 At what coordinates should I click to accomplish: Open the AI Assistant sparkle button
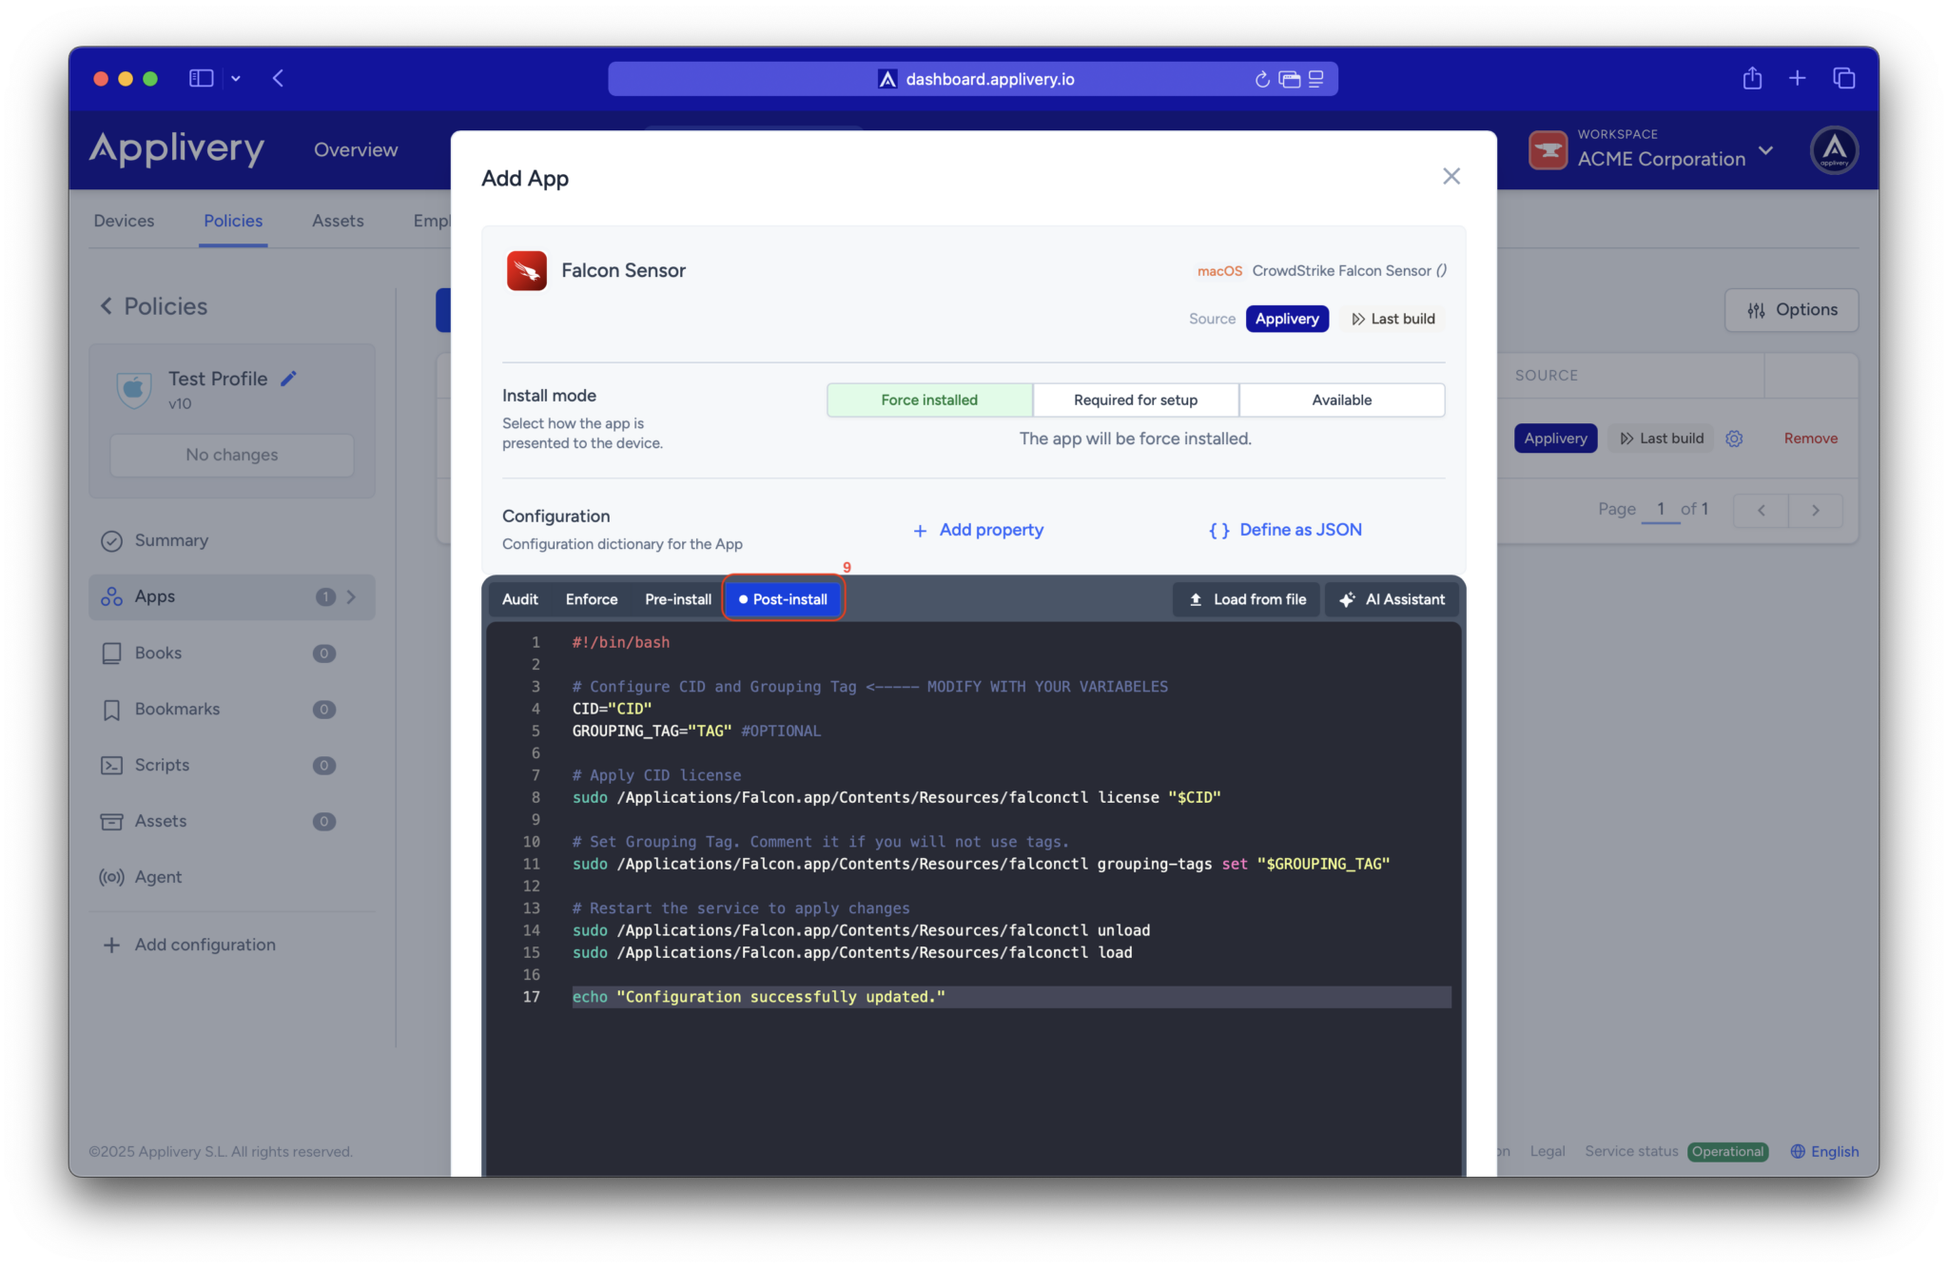click(x=1392, y=599)
